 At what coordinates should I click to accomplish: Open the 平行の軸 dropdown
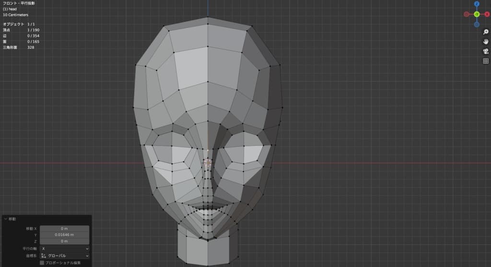(x=64, y=249)
